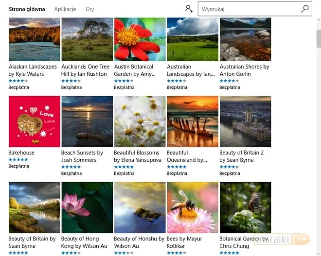Choose the Austin Botanical Garden red flower image
The image size is (321, 256).
pos(140,39)
